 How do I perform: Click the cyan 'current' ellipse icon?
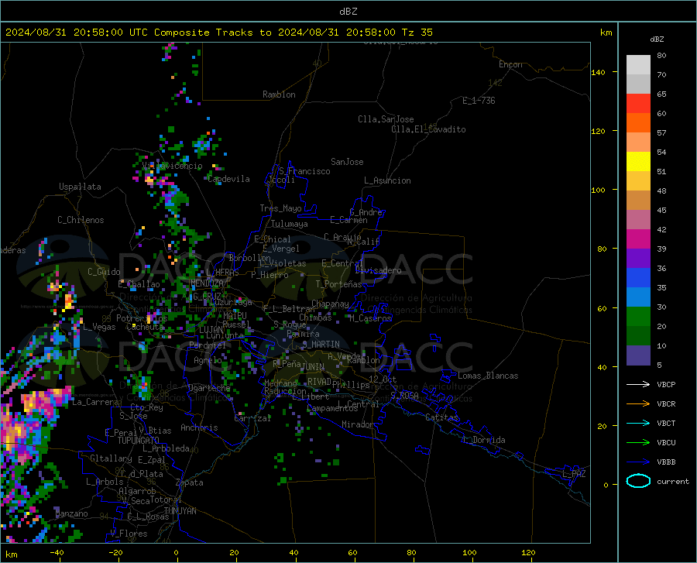coord(638,481)
